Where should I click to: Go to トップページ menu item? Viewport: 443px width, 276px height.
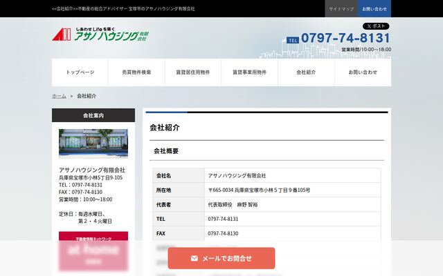tap(80, 72)
